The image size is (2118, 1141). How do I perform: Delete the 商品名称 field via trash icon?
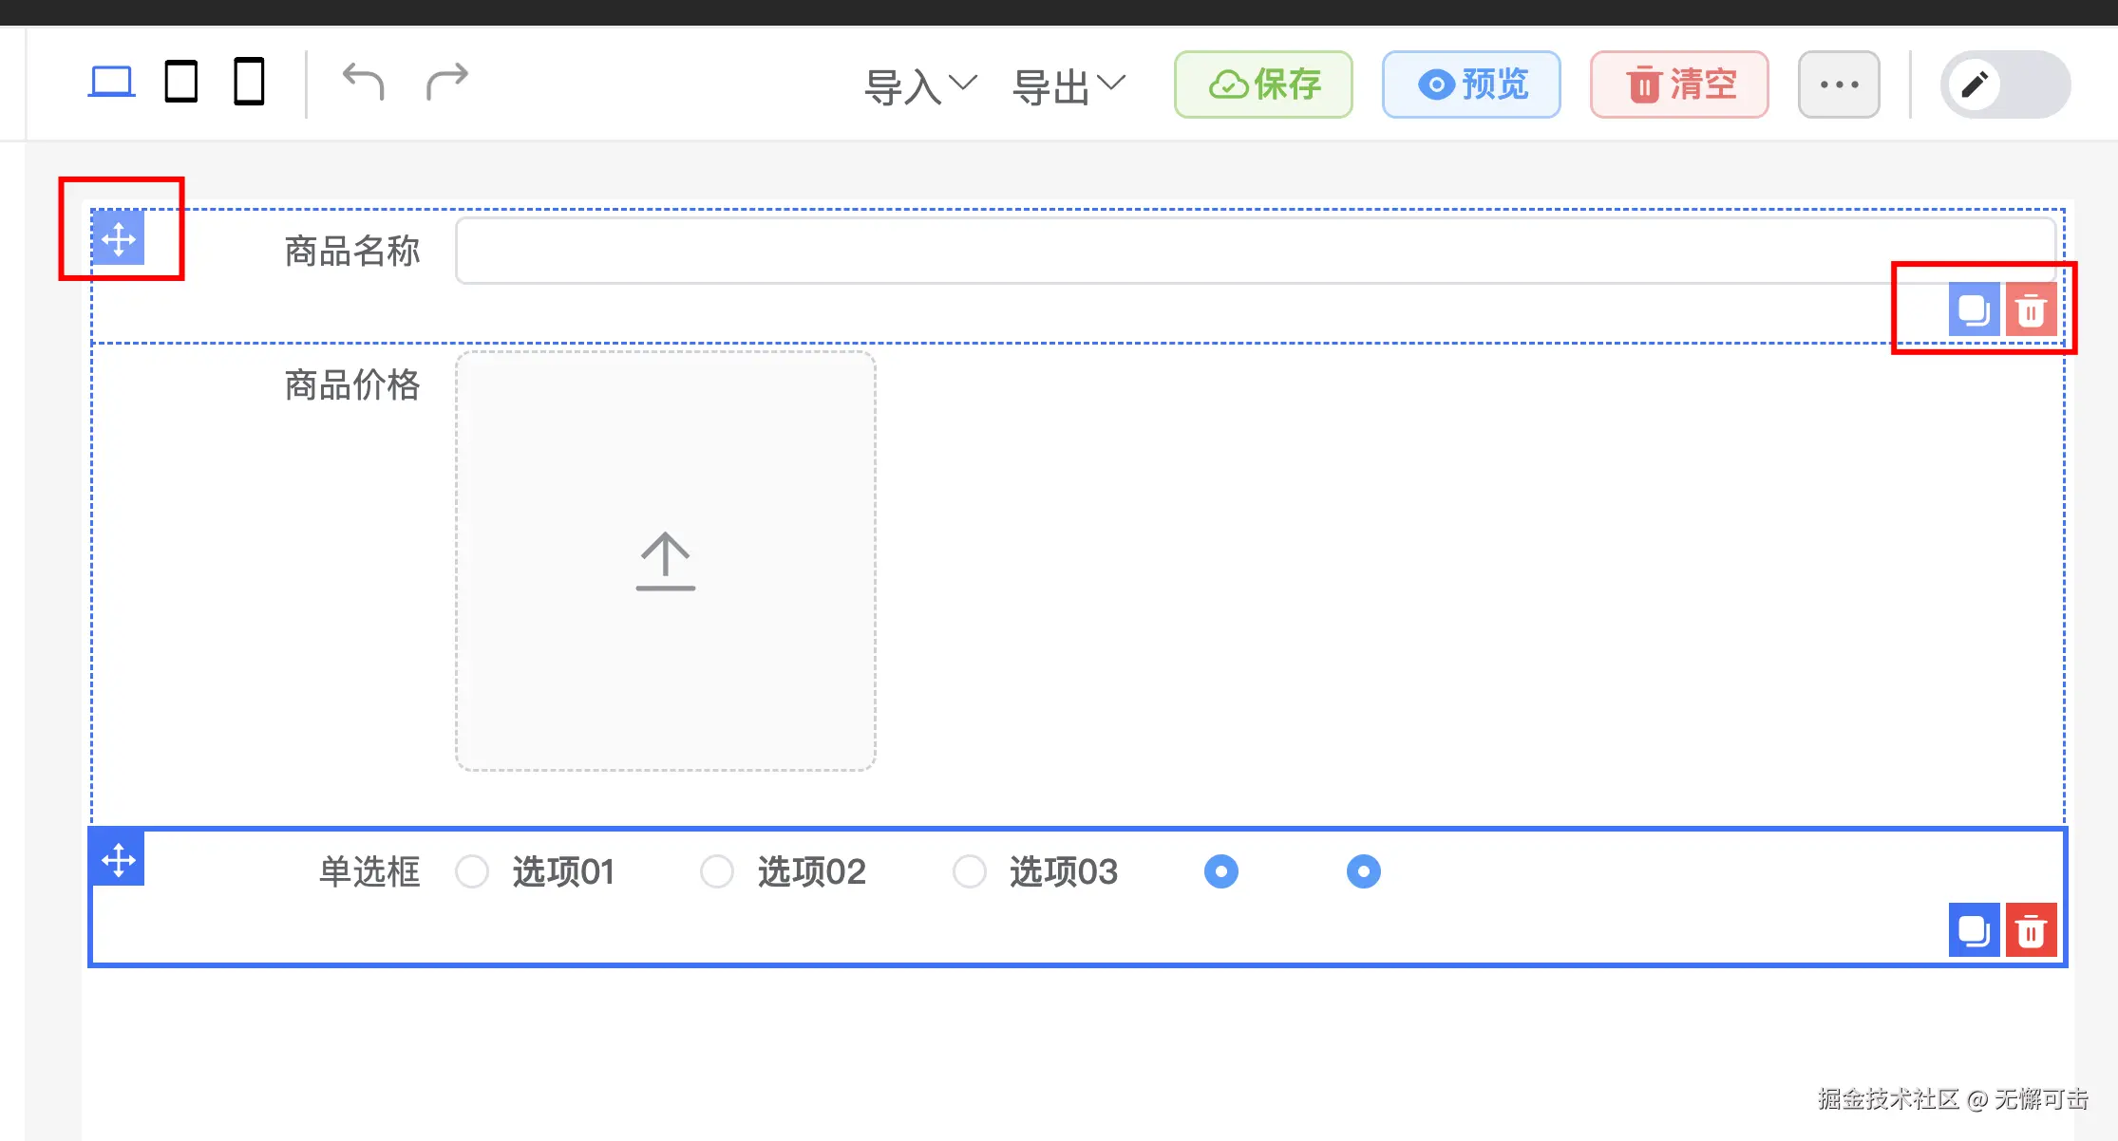2031,309
